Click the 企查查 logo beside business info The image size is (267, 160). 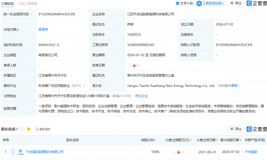(257, 3)
